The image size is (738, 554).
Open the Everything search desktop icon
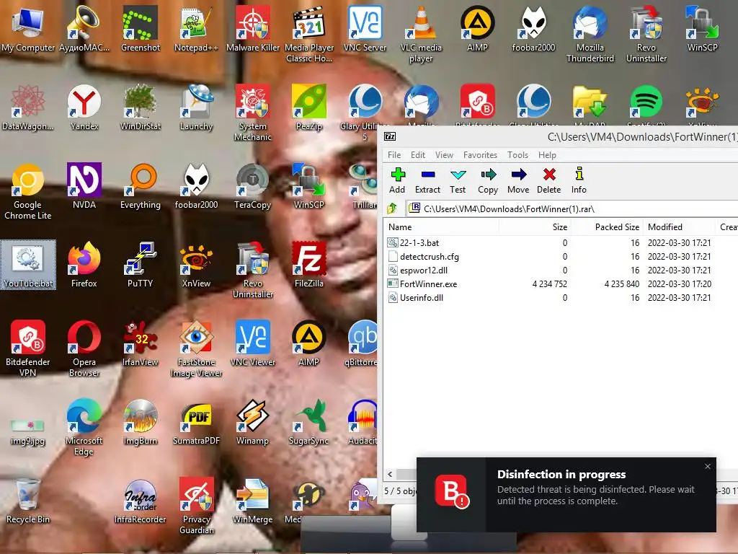pos(141,186)
